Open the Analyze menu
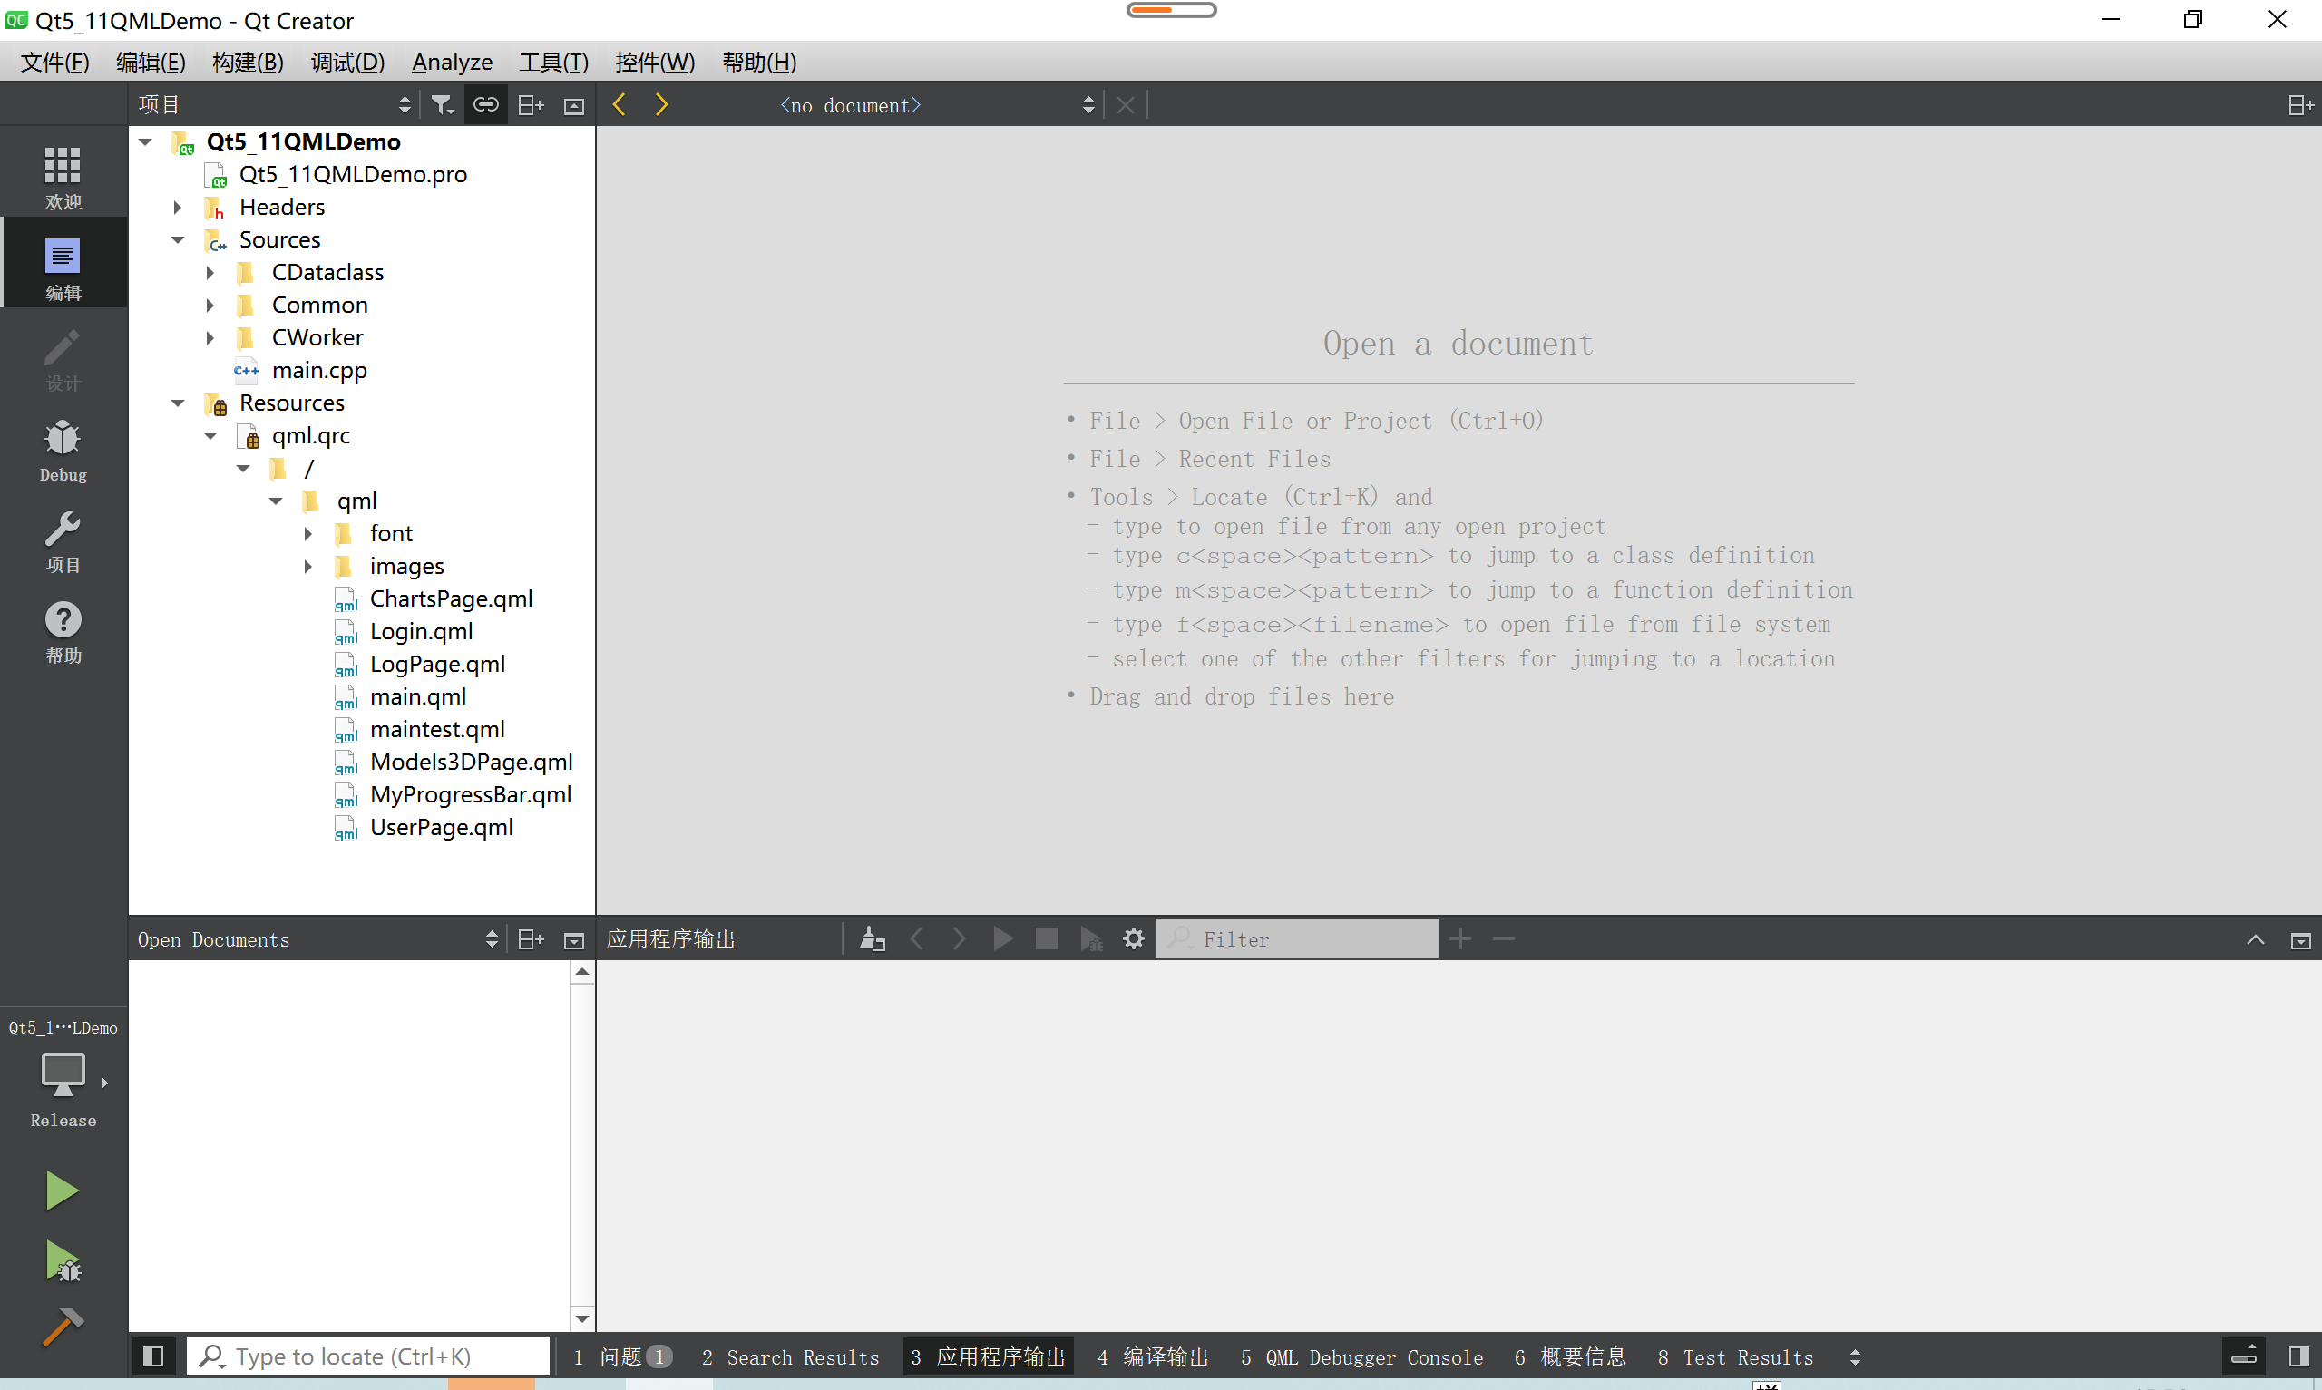2322x1390 pixels. [x=452, y=63]
